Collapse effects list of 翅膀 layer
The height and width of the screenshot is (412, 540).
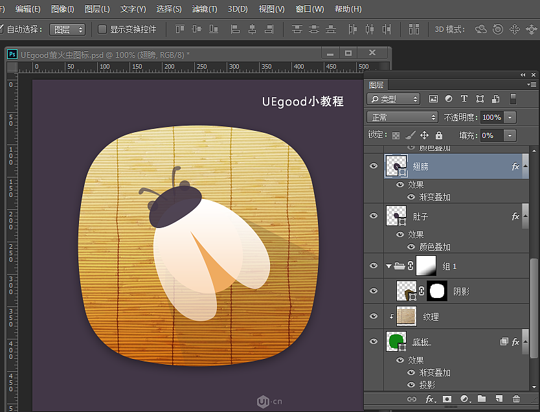526,166
